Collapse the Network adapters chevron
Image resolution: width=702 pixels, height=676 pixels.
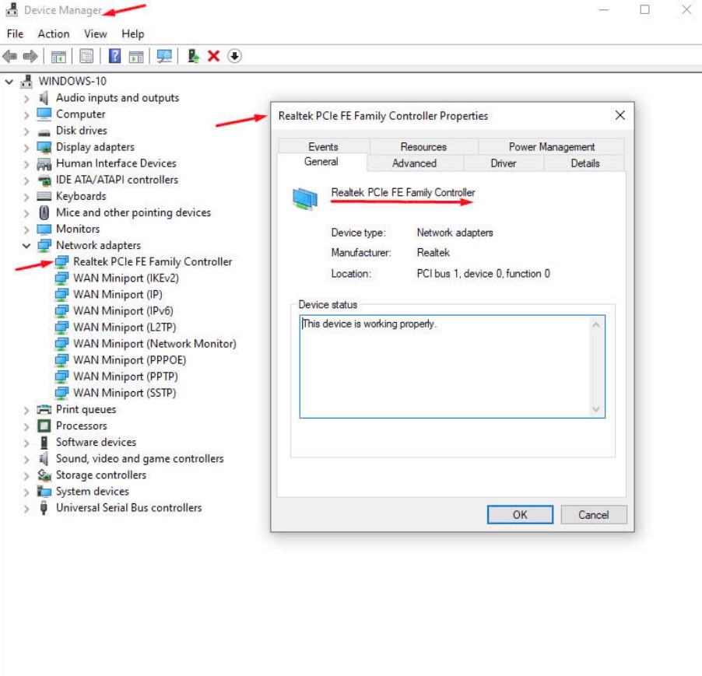tap(26, 246)
